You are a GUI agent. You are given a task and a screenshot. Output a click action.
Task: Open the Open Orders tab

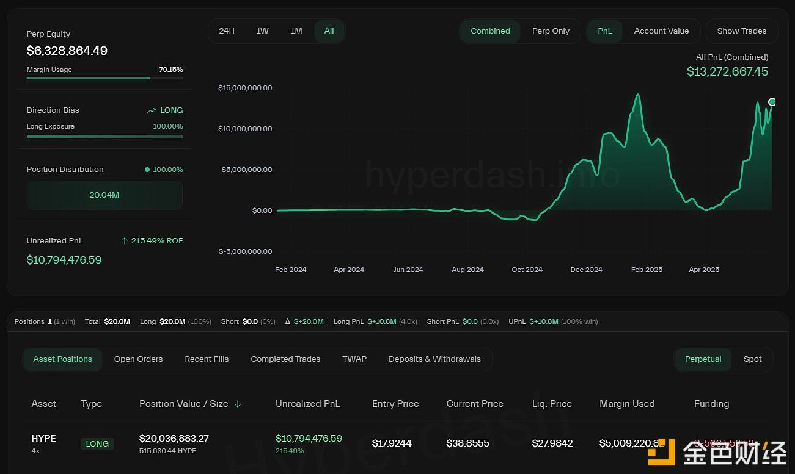[x=139, y=359]
